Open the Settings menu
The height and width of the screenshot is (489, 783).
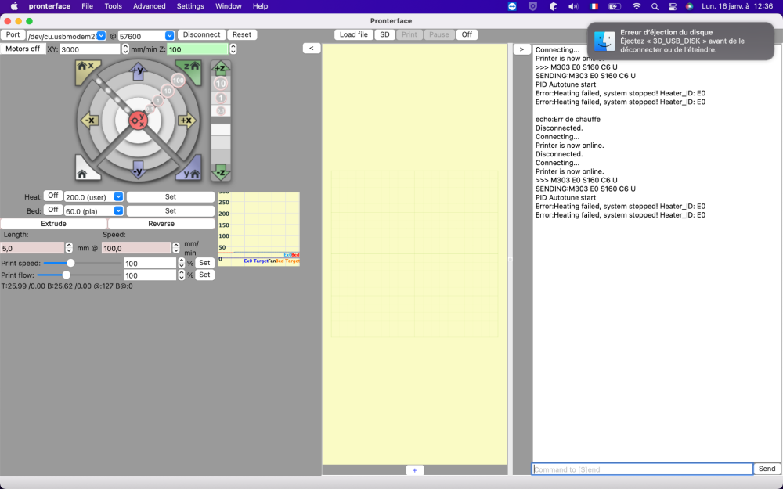coord(190,6)
